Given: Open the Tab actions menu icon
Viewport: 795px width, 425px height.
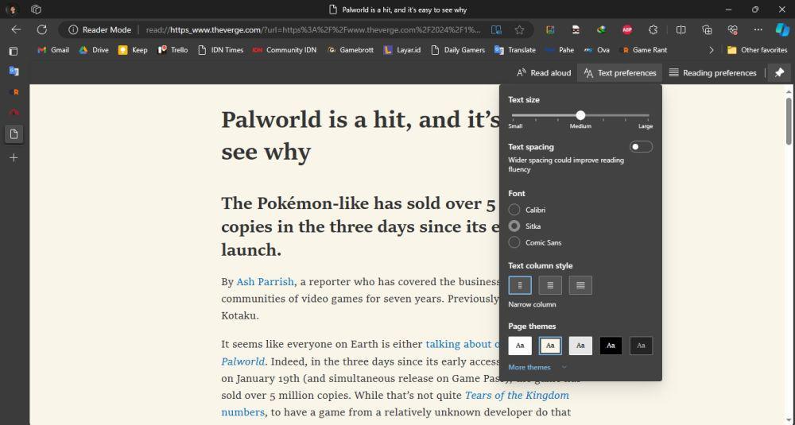Looking at the screenshot, I should click(x=14, y=51).
